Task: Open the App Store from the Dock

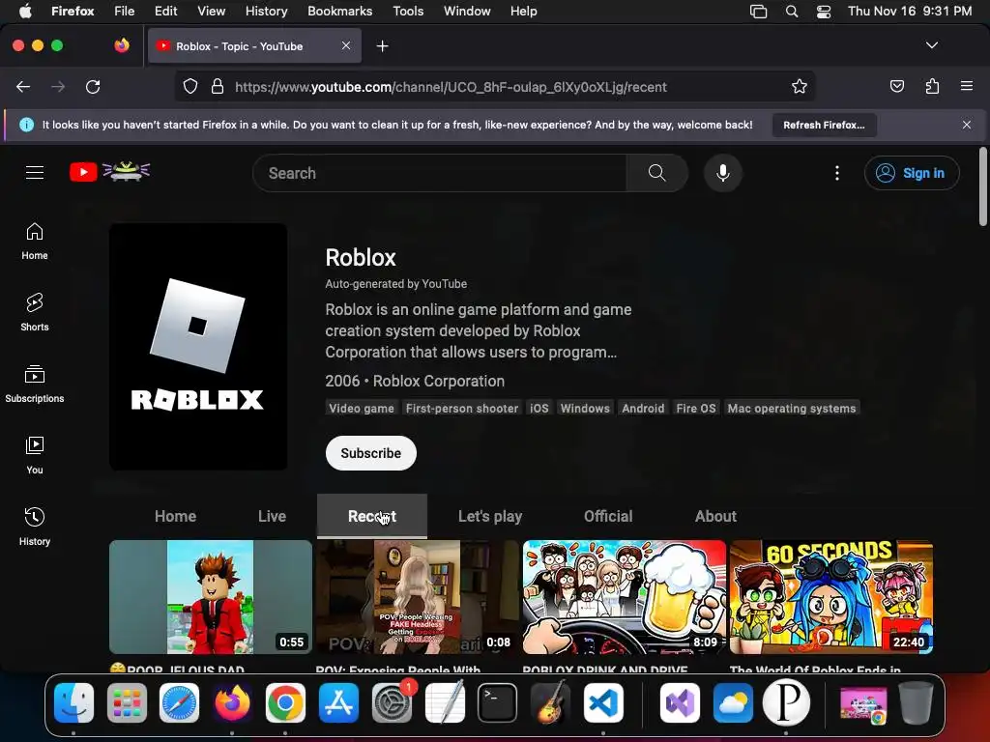Action: pos(338,702)
